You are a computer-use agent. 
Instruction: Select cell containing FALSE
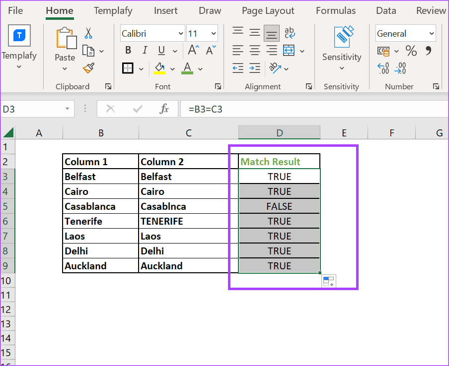pos(279,206)
